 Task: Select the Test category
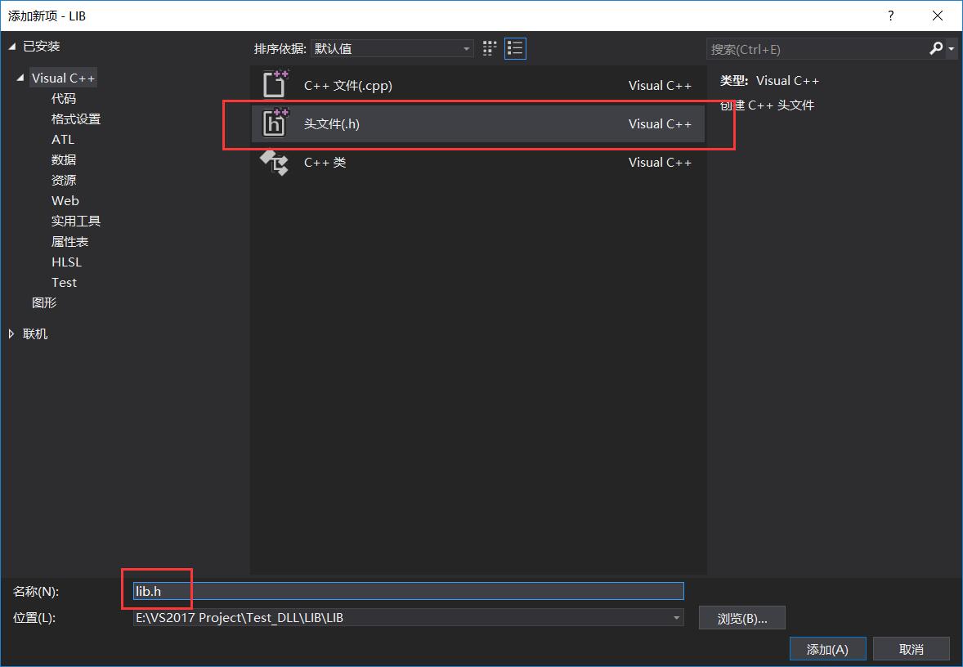[x=64, y=282]
